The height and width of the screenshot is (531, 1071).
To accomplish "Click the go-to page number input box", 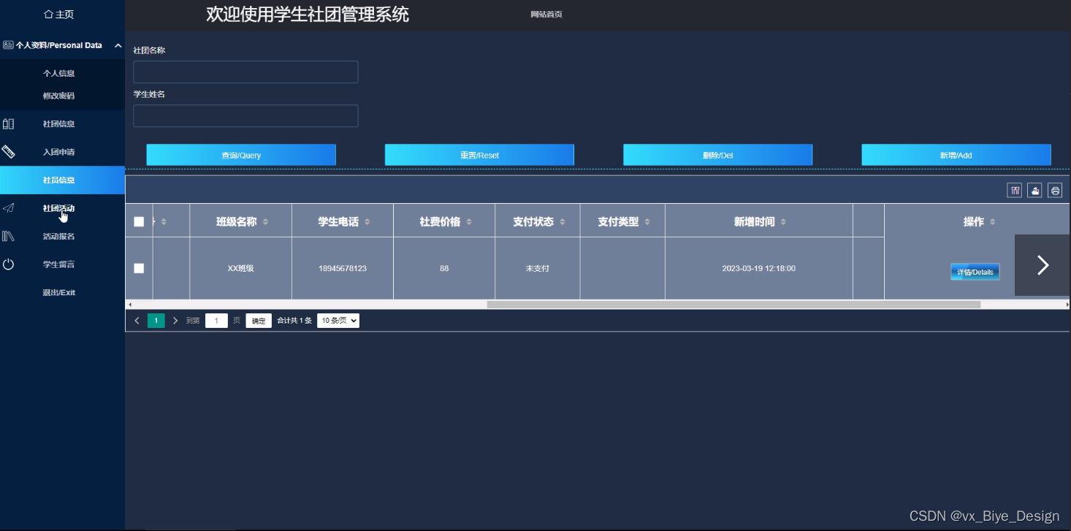I will click(x=216, y=321).
